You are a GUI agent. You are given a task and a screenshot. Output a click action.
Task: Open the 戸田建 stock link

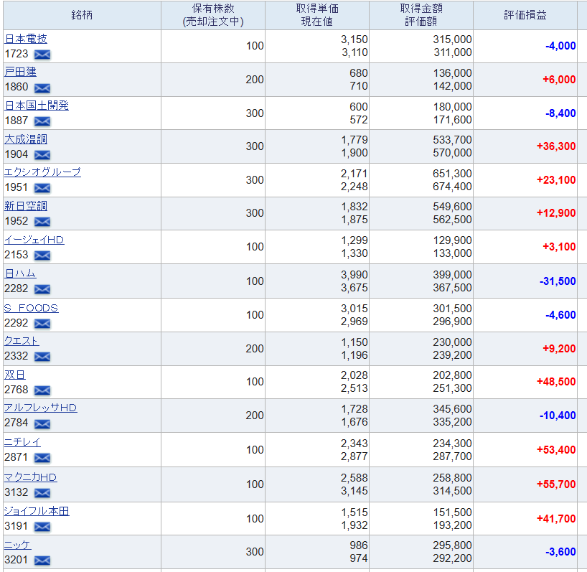21,72
